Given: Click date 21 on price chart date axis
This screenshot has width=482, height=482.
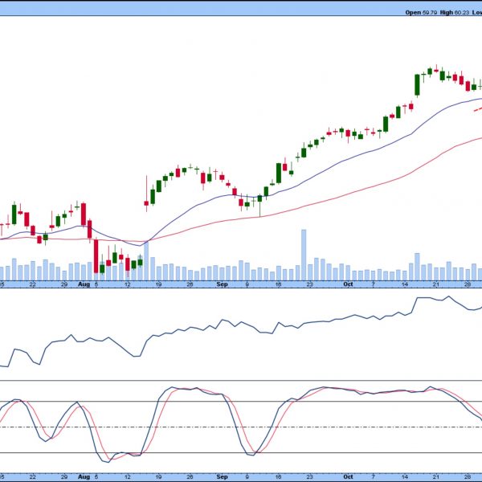Looking at the screenshot, I should [x=436, y=284].
